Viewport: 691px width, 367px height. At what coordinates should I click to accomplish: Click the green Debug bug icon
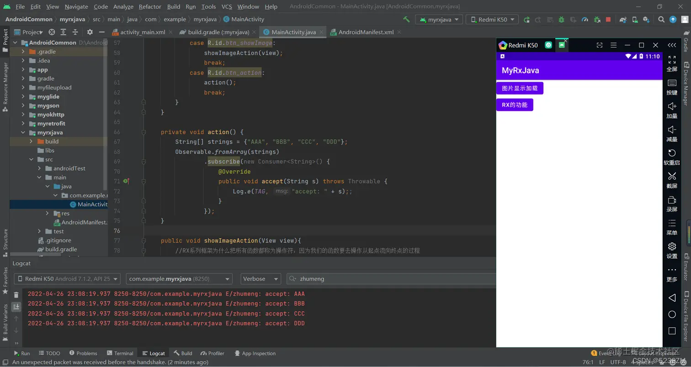[x=561, y=20]
